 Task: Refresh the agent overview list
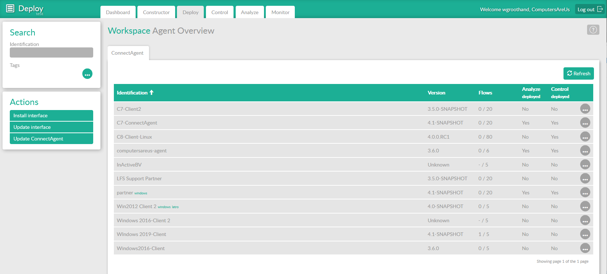pos(578,73)
